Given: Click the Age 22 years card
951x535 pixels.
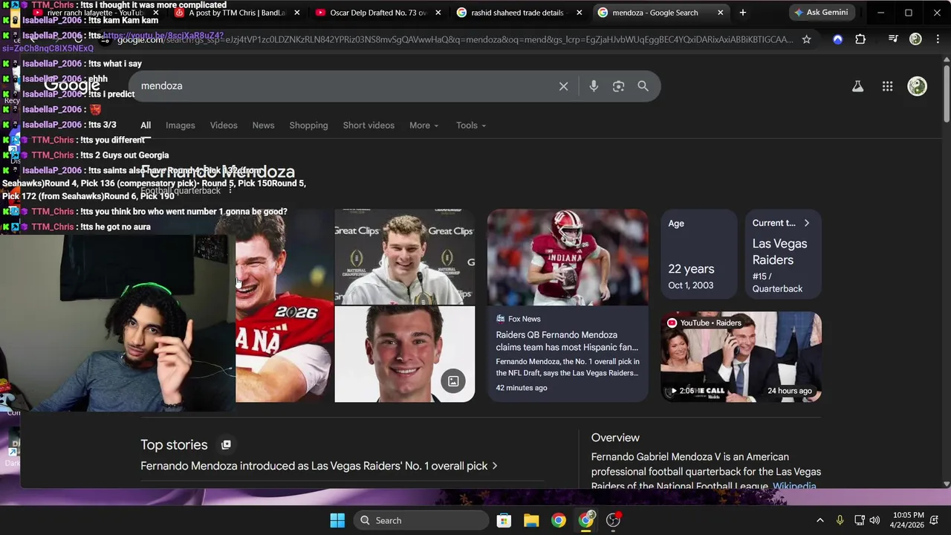Looking at the screenshot, I should [x=698, y=254].
